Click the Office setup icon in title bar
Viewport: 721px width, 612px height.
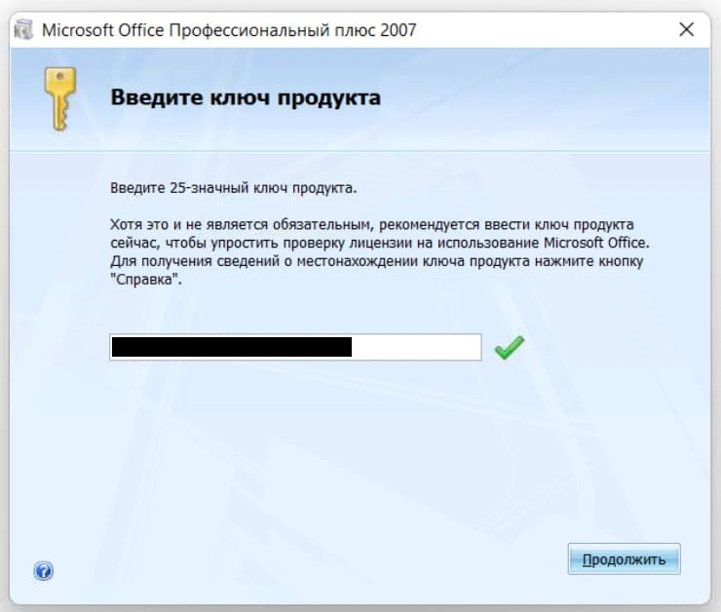(x=24, y=30)
